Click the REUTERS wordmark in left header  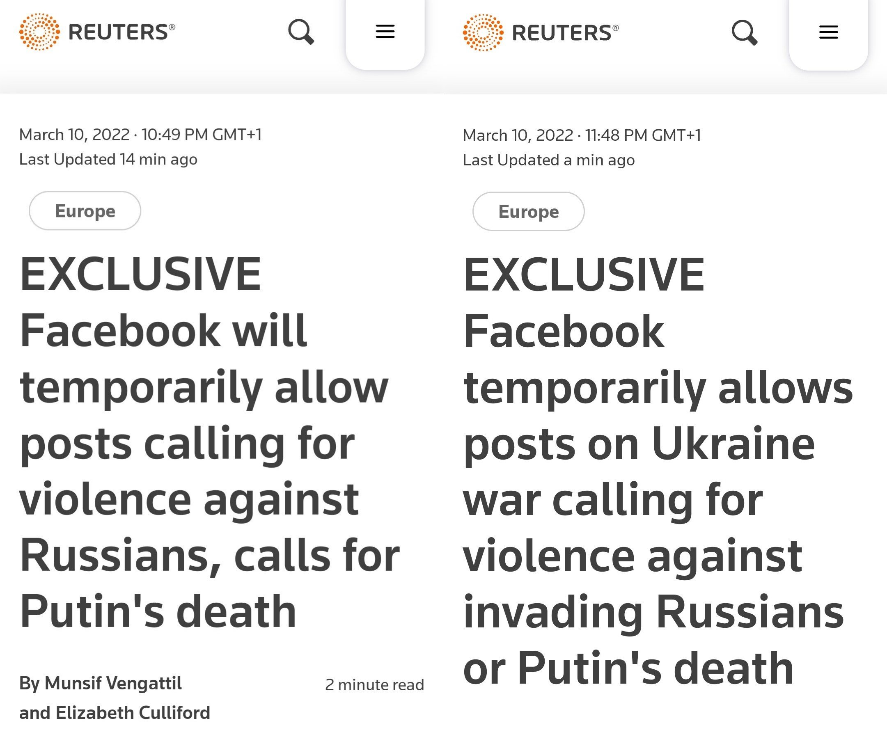click(119, 32)
